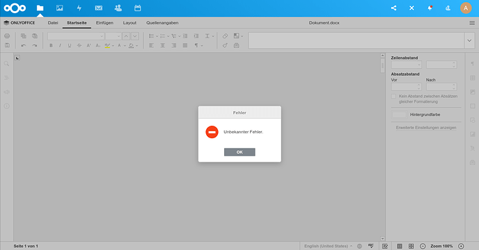Expand the styles gallery arrow

click(469, 40)
